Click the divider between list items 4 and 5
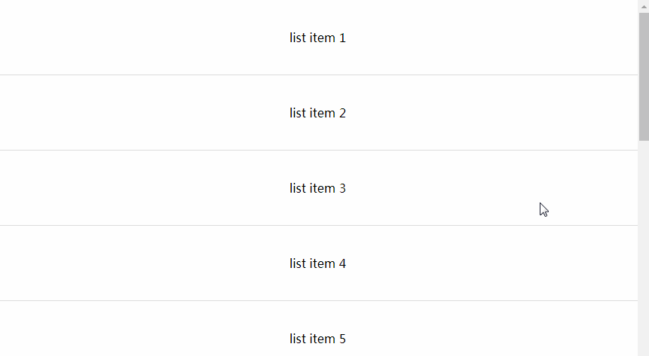Image resolution: width=649 pixels, height=356 pixels. (317, 301)
